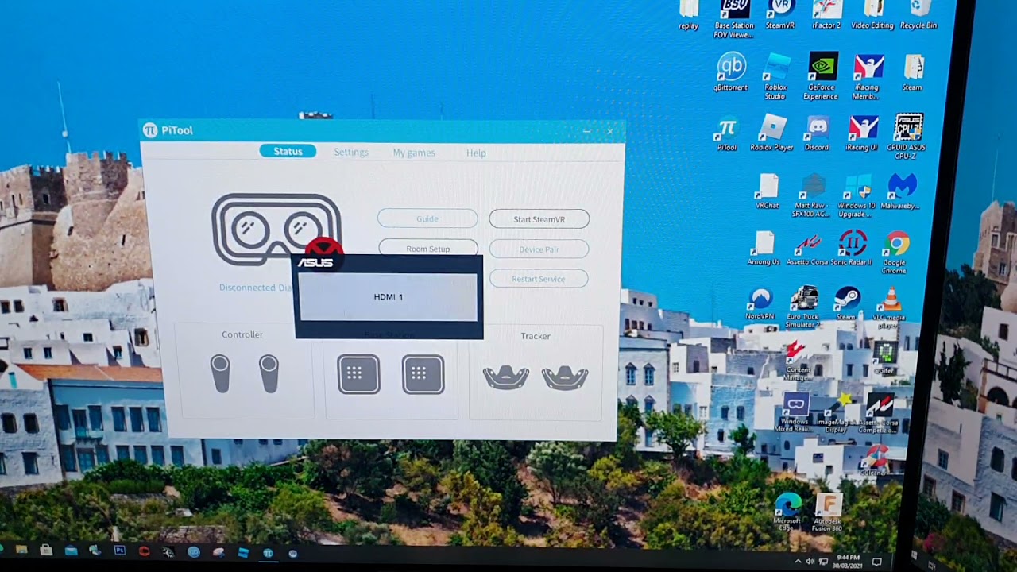
Task: Select the Windows Mixed Reality shortcut
Action: coord(795,413)
